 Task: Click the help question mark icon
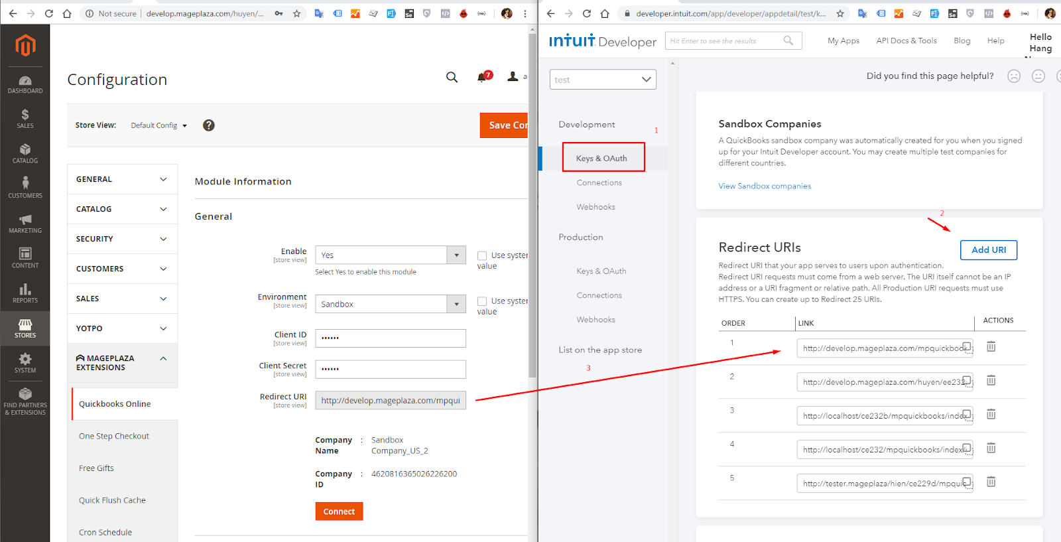(208, 125)
